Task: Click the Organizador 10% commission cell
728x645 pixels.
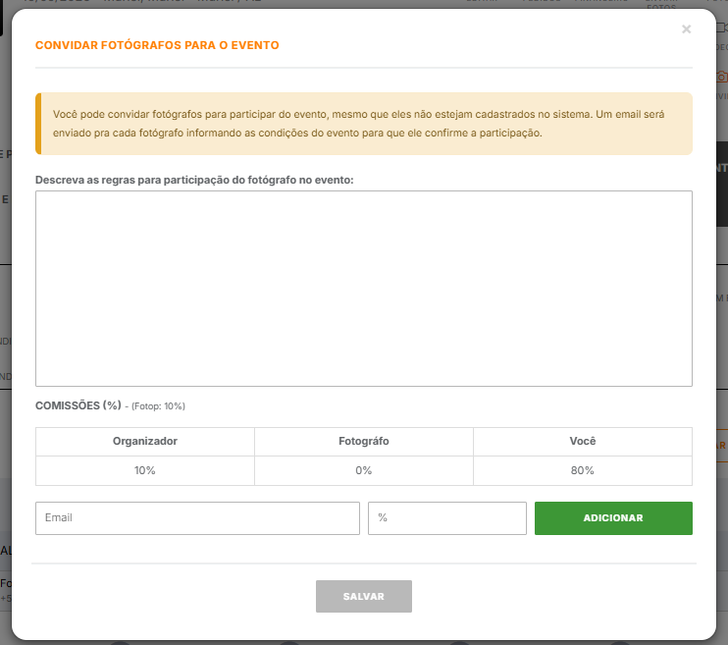Action: pyautogui.click(x=145, y=470)
